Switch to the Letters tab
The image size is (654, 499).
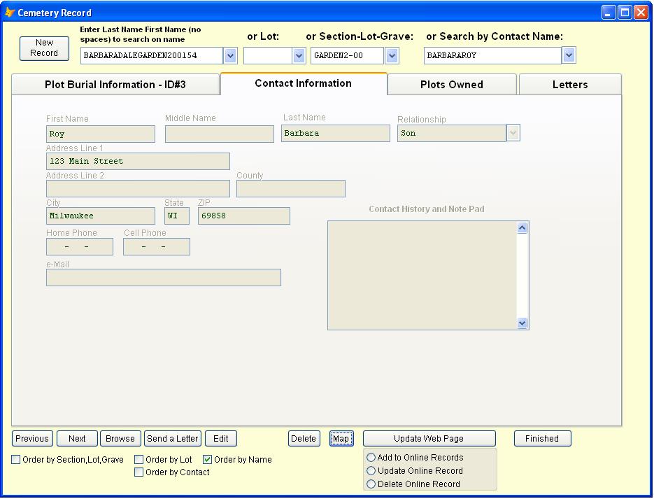[570, 84]
